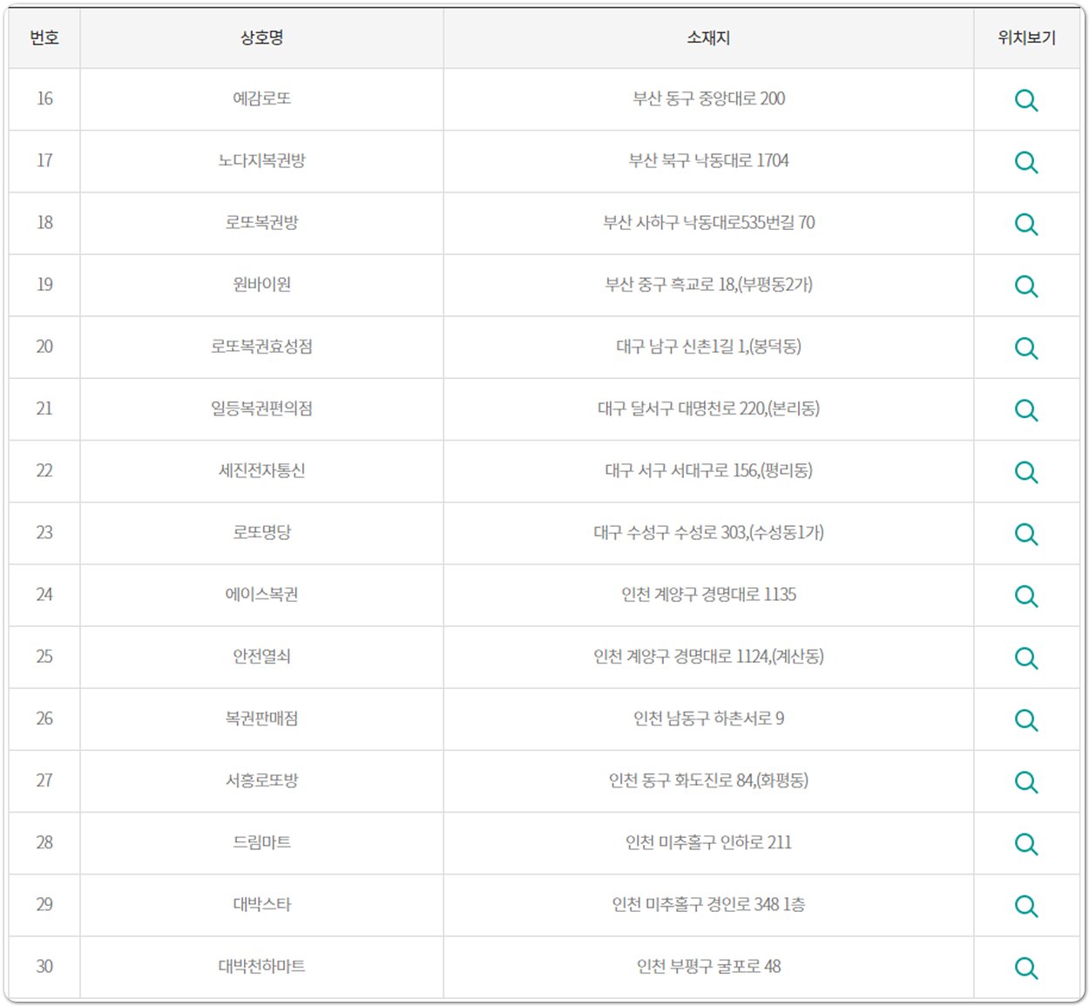Open location view for 대박천하마트
This screenshot has width=1089, height=1006.
(x=1026, y=968)
